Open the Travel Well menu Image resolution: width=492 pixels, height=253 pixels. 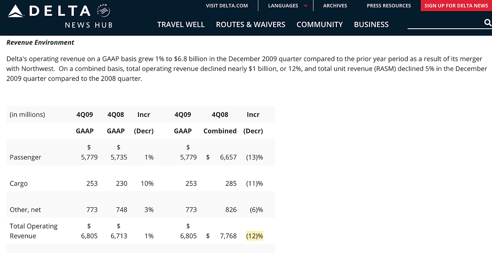click(x=181, y=25)
